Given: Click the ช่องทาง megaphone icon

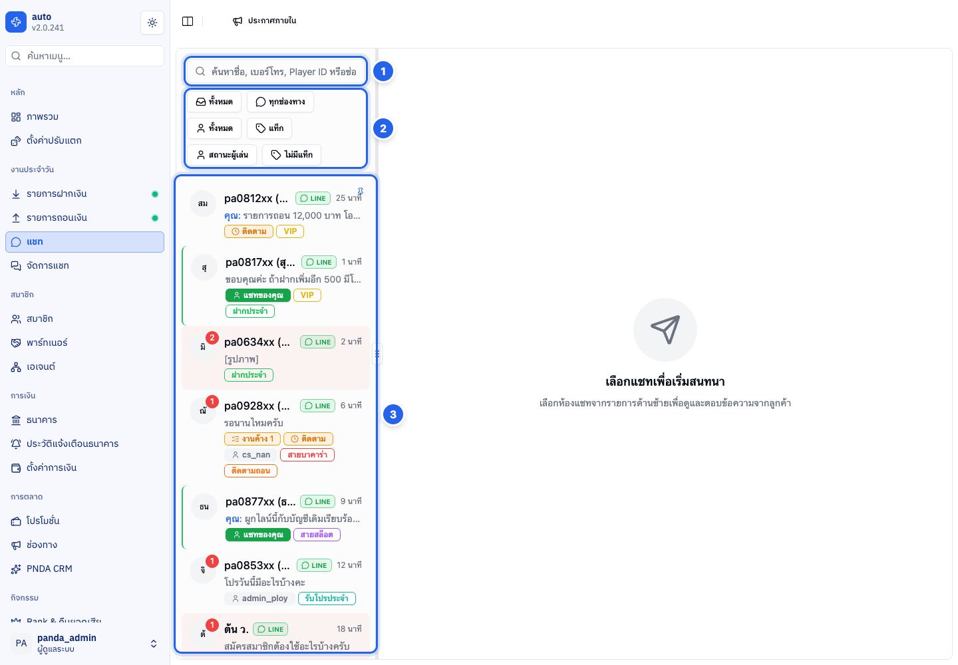Looking at the screenshot, I should pos(16,545).
